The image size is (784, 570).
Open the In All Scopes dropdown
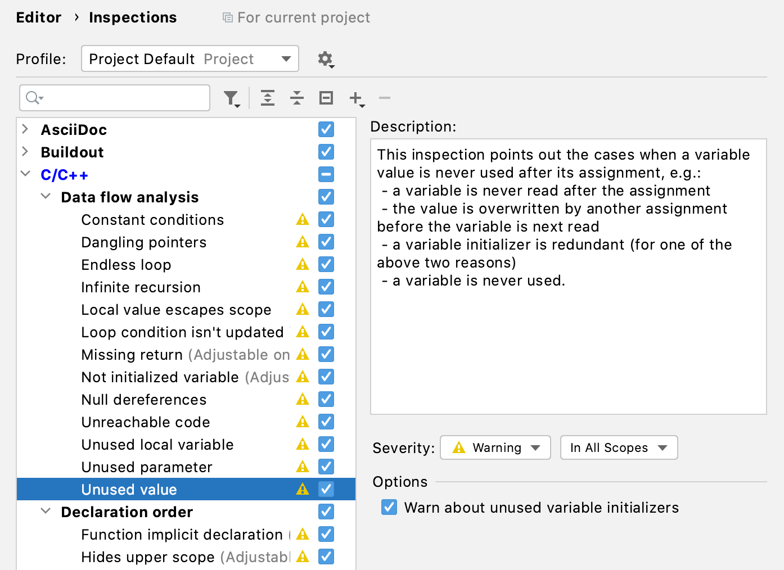[619, 447]
